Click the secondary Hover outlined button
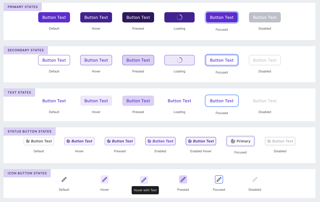320x202 pixels. (x=96, y=60)
